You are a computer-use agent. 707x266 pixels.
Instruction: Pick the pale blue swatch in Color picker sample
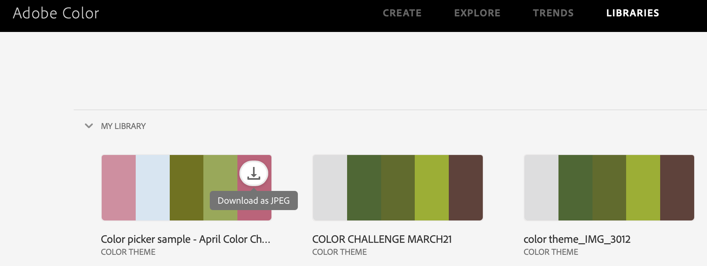pyautogui.click(x=153, y=188)
